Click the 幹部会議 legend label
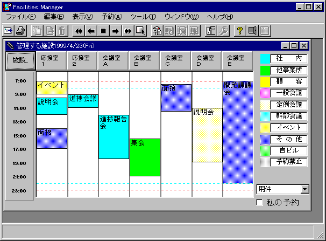Viewport: 326px width, 241px height. pos(289,116)
